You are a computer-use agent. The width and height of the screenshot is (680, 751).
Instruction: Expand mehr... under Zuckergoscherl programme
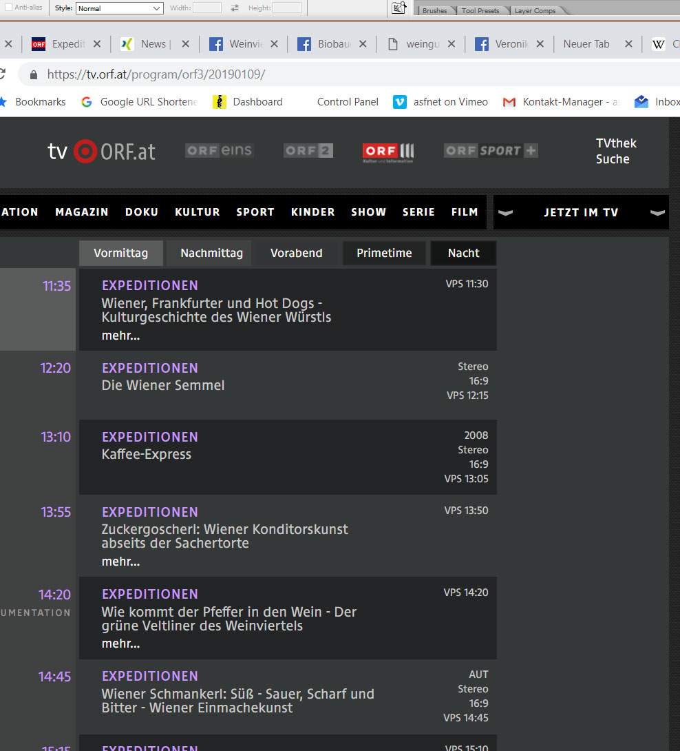[120, 562]
